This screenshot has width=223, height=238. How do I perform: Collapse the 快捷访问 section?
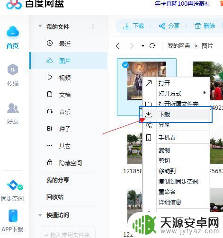pyautogui.click(x=40, y=215)
